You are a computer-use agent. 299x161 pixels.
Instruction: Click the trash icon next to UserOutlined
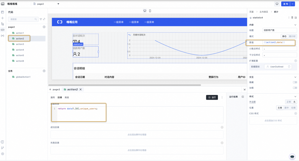[288, 67]
